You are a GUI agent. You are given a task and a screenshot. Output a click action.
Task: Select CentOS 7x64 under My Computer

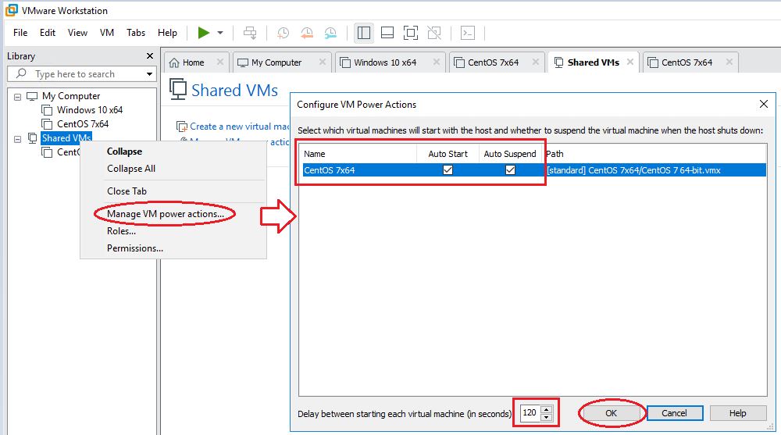[x=83, y=123]
